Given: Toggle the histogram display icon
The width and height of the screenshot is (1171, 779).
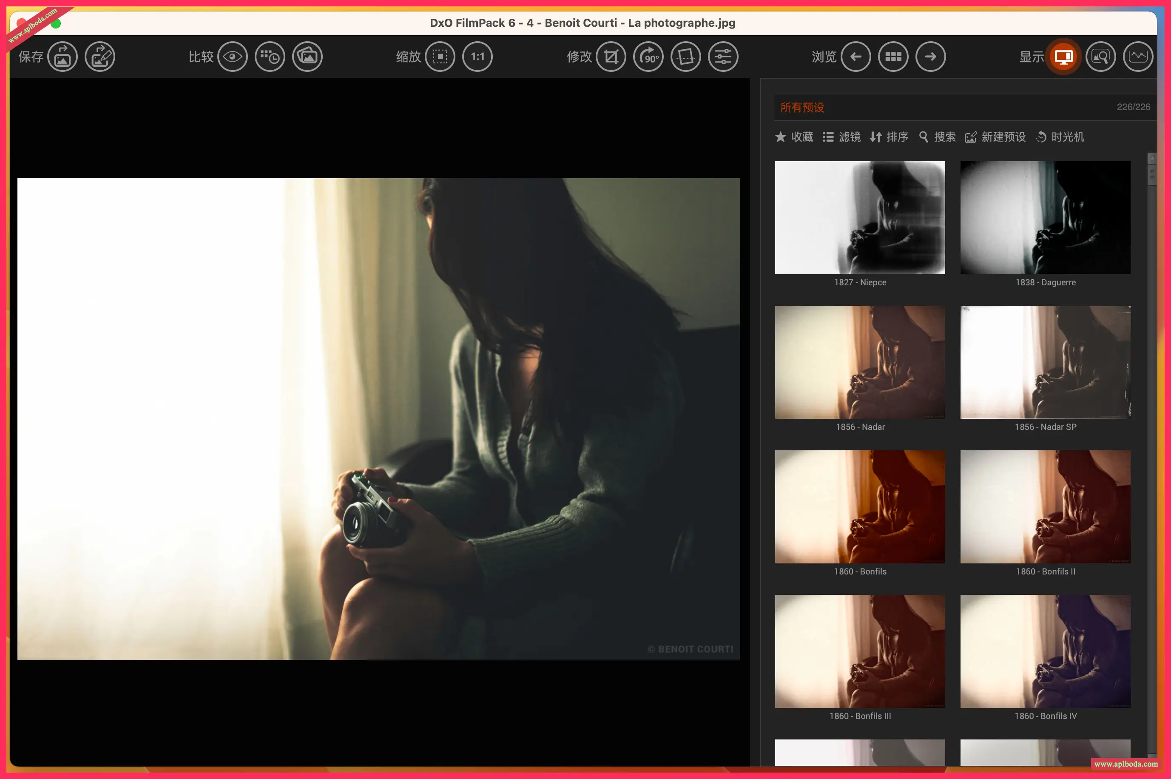Looking at the screenshot, I should coord(1138,57).
